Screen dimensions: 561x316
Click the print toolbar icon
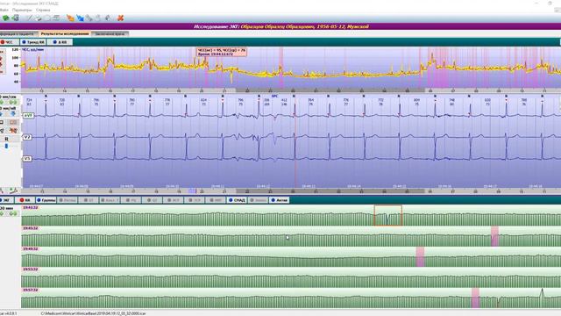tap(38, 18)
